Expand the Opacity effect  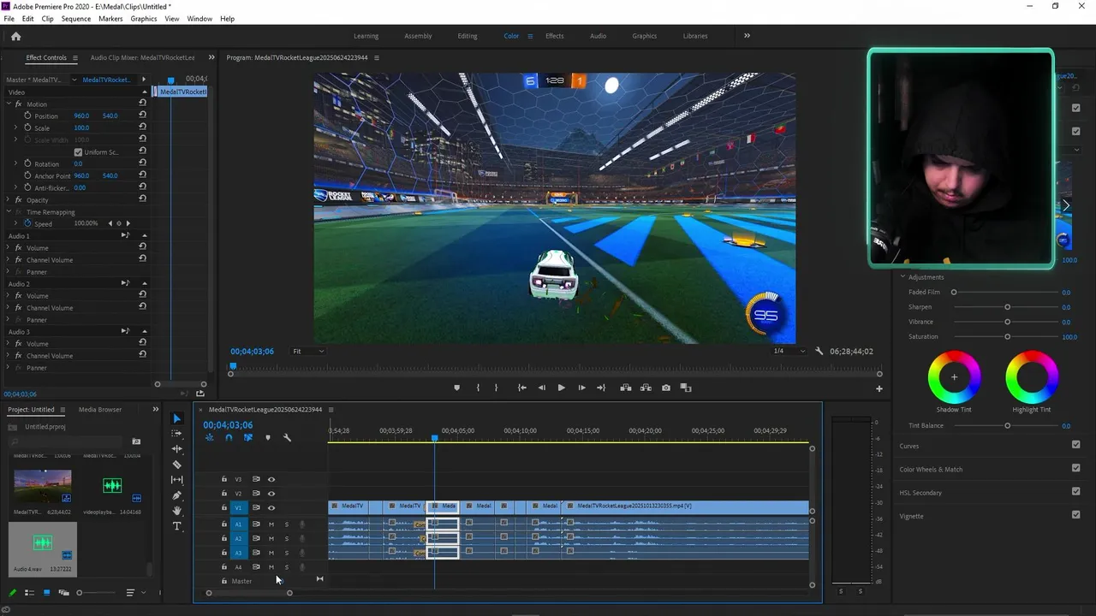click(x=9, y=200)
